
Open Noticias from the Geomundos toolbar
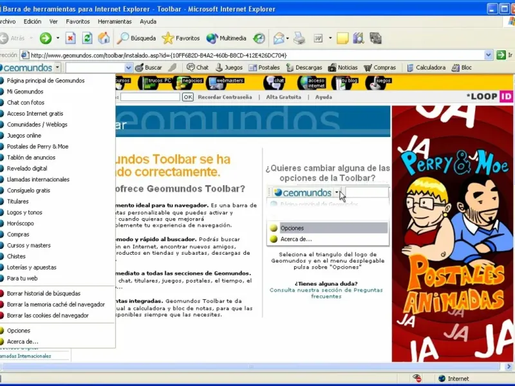(343, 68)
